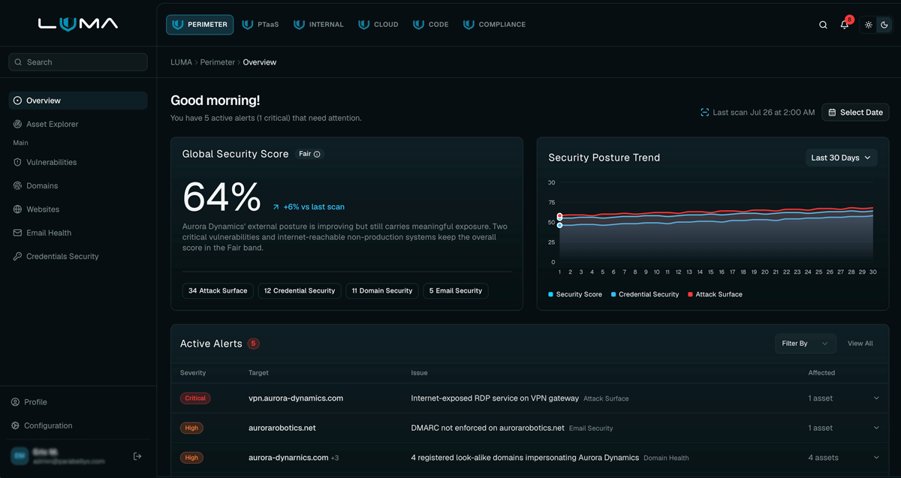901x478 pixels.
Task: Click the info icon next to Fair
Action: [x=317, y=155]
